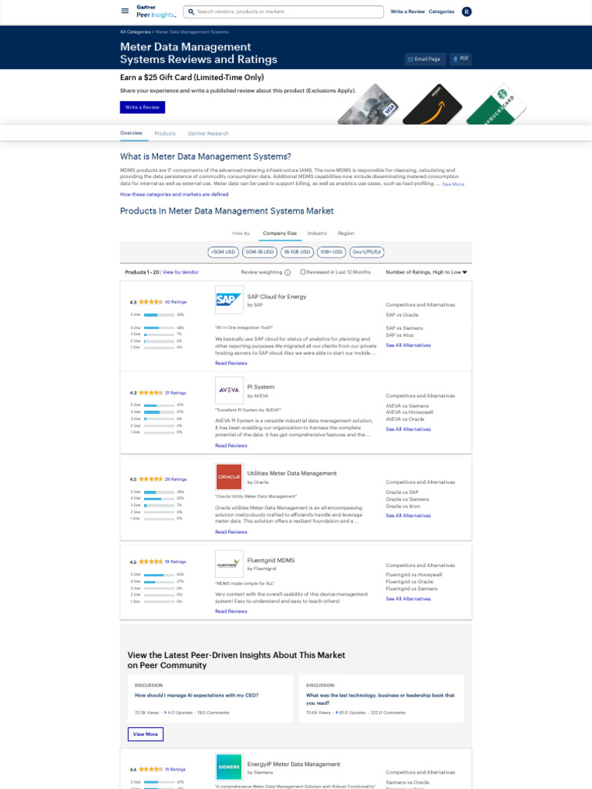The image size is (592, 789).
Task: Read Reviews for PI System
Action: point(231,446)
